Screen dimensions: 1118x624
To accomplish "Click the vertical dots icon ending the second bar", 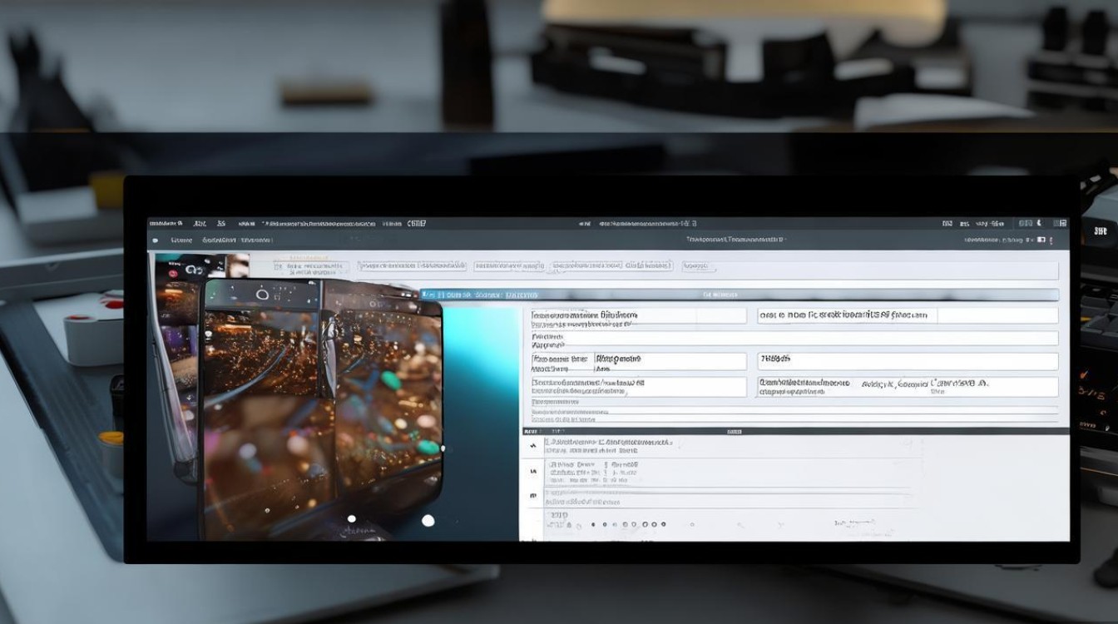I will (1052, 240).
